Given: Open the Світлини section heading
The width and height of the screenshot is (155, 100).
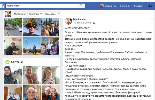Looking at the screenshot, I should click(17, 62).
